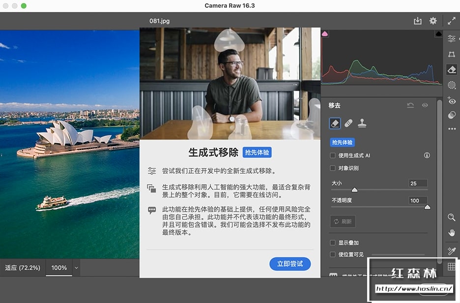The image size is (460, 303).
Task: Select the Healing bandage tool
Action: click(348, 122)
